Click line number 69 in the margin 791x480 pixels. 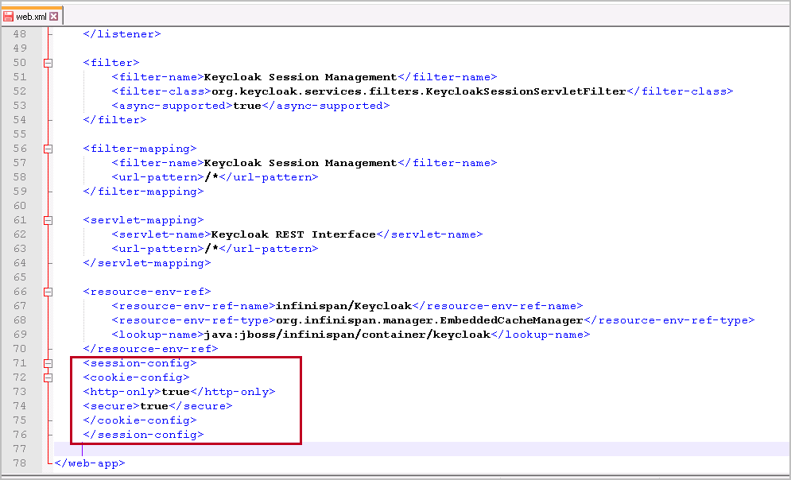click(20, 335)
